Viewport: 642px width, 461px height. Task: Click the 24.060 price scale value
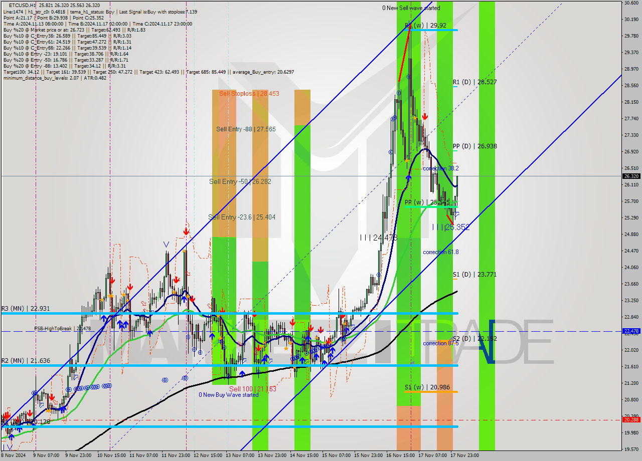630,268
